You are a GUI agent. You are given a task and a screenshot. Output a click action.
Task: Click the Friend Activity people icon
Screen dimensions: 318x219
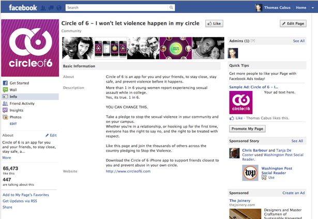(x=5, y=103)
